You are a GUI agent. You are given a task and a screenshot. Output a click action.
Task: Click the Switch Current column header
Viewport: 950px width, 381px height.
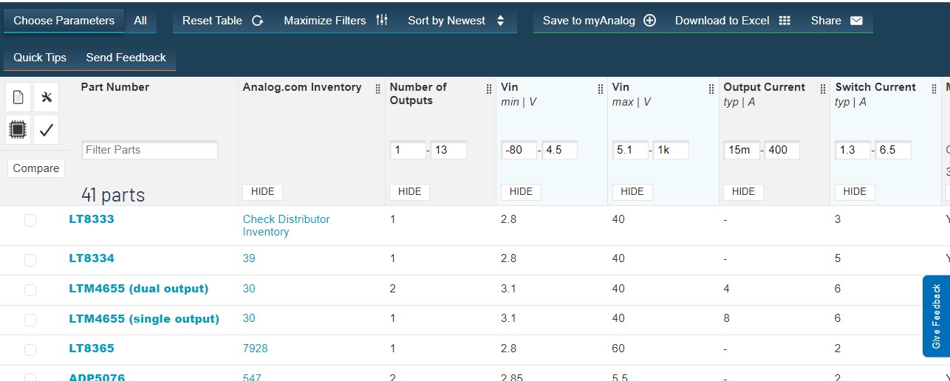point(875,87)
